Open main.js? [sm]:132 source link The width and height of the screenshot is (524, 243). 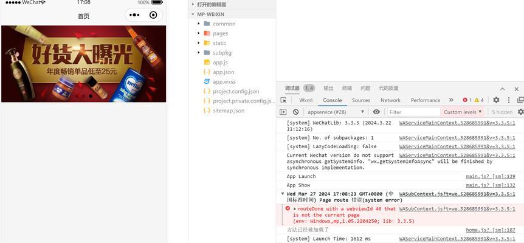(491, 185)
